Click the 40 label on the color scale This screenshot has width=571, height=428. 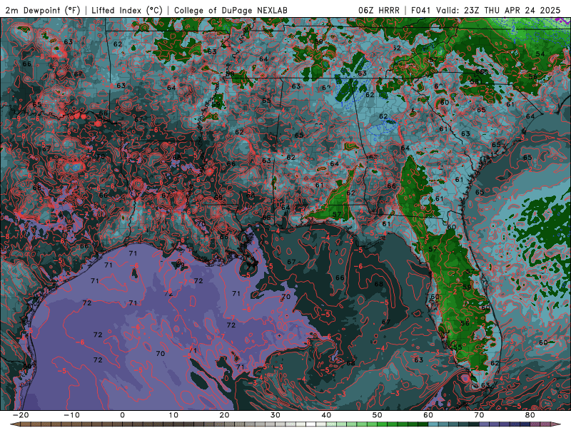326,415
